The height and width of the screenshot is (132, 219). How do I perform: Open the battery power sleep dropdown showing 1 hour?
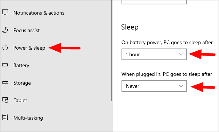tap(154, 54)
